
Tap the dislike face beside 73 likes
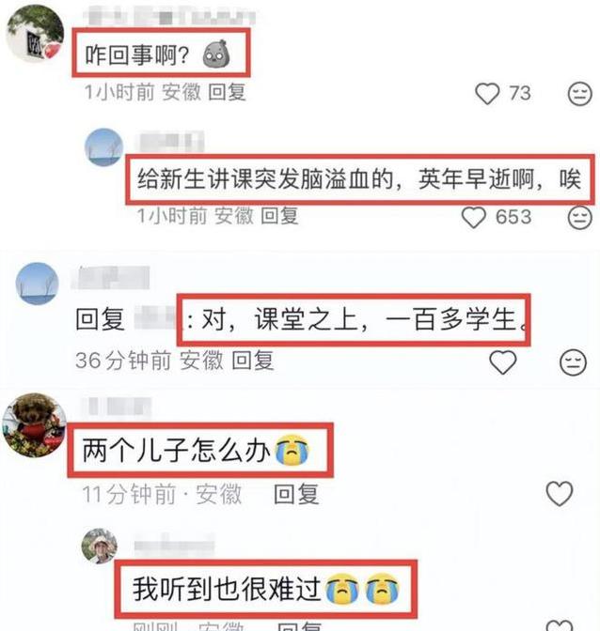click(579, 94)
